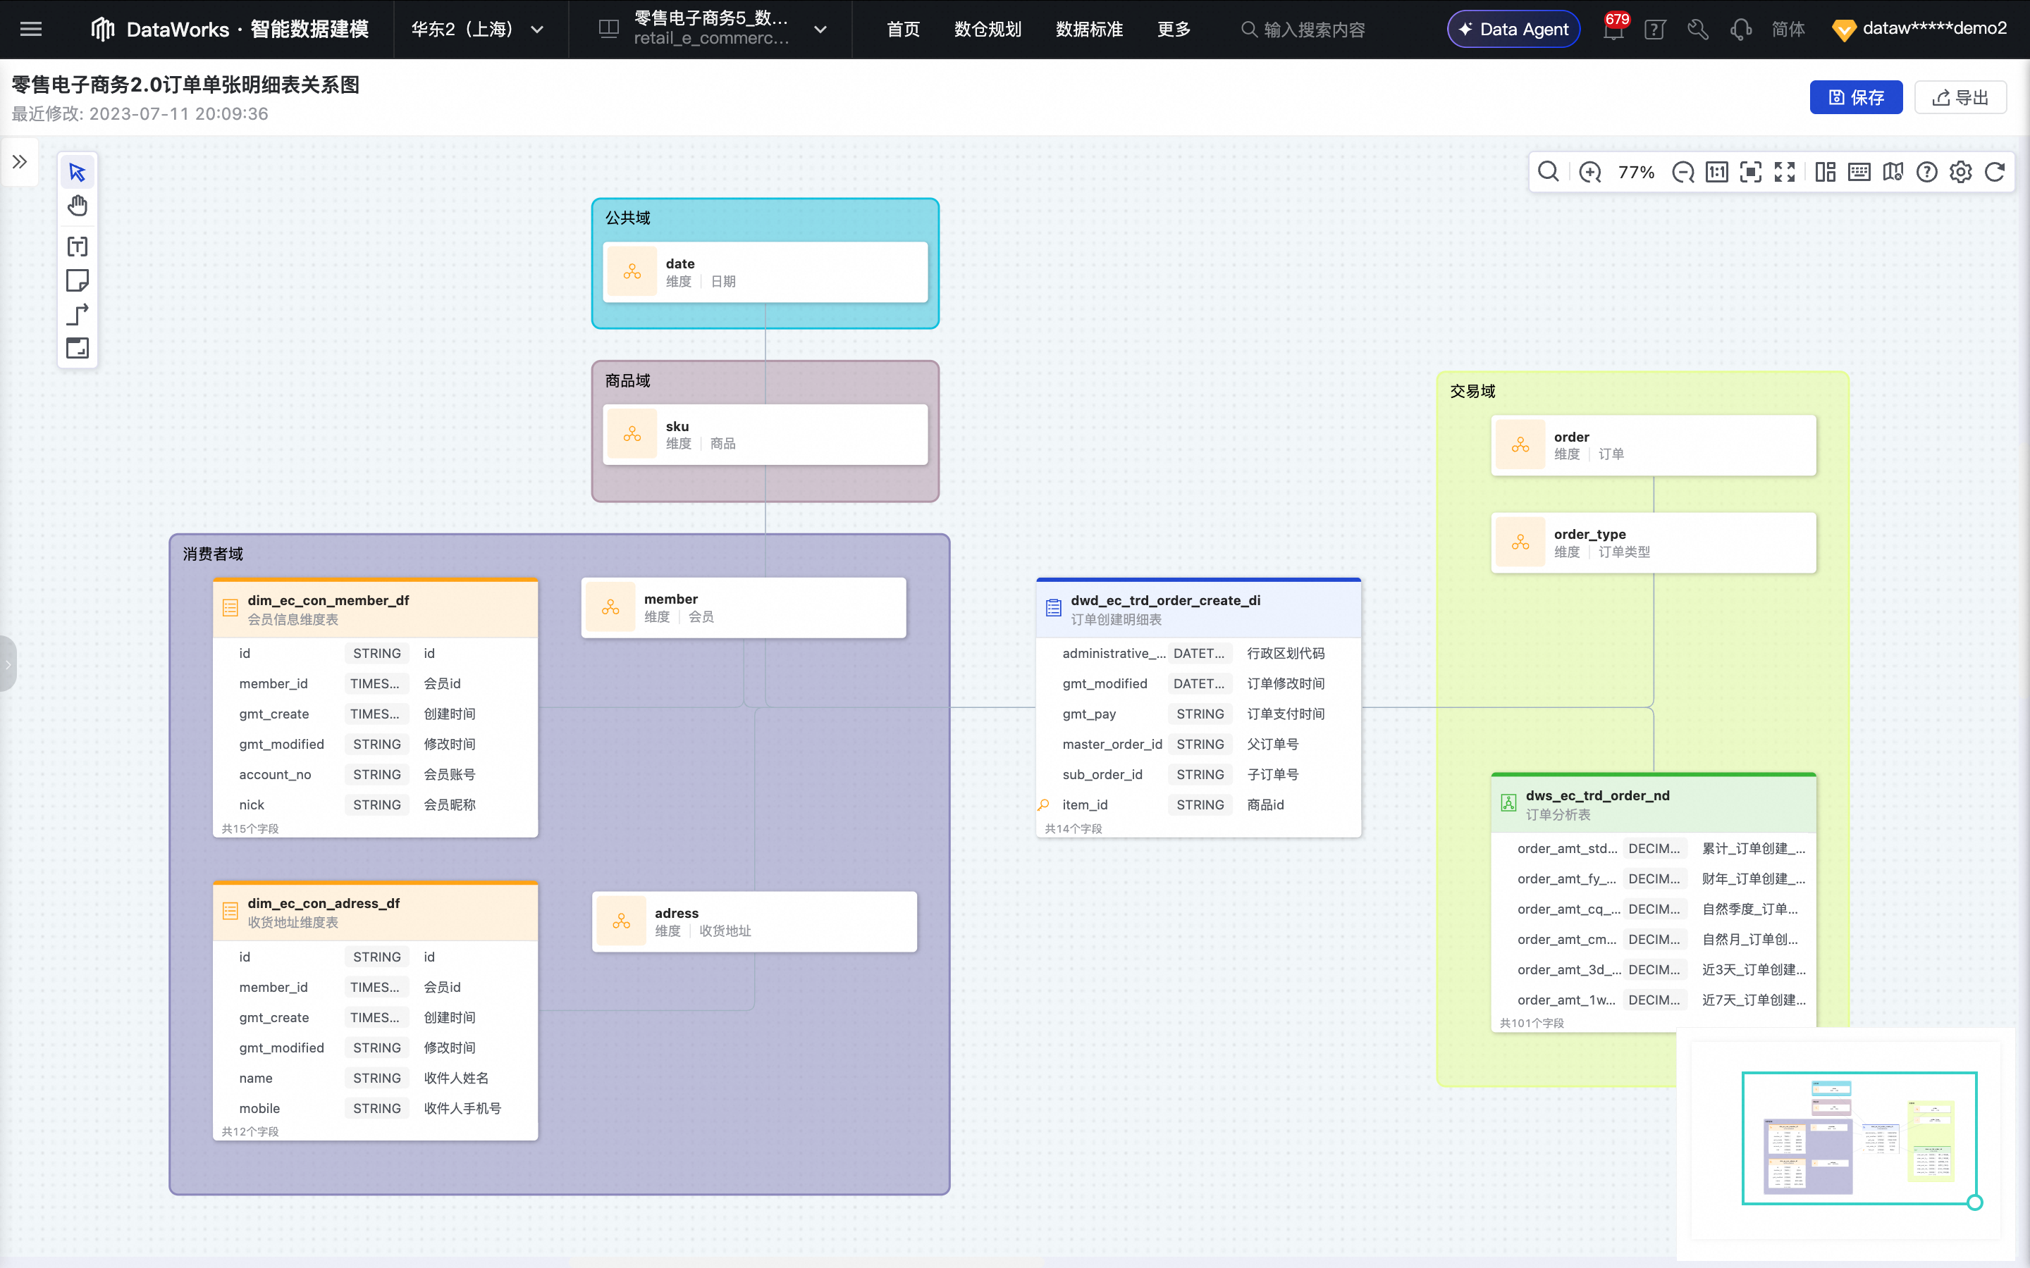Click order_amt_3d field row
This screenshot has height=1268, width=2030.
pos(1654,969)
